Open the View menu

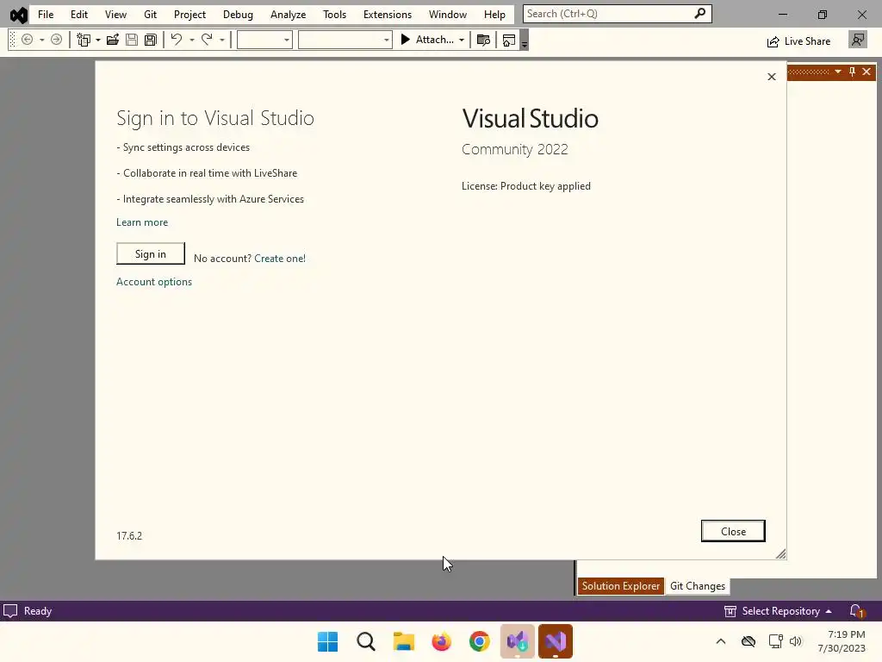pyautogui.click(x=115, y=14)
